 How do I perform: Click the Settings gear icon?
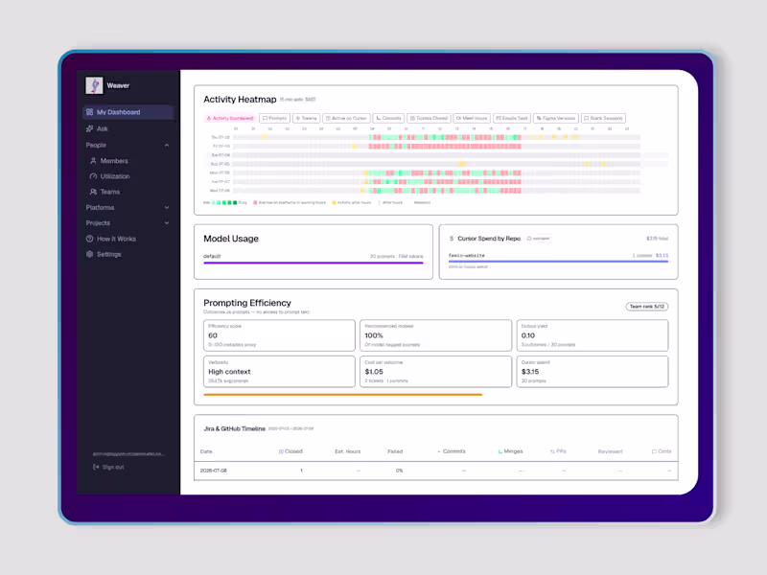click(89, 254)
